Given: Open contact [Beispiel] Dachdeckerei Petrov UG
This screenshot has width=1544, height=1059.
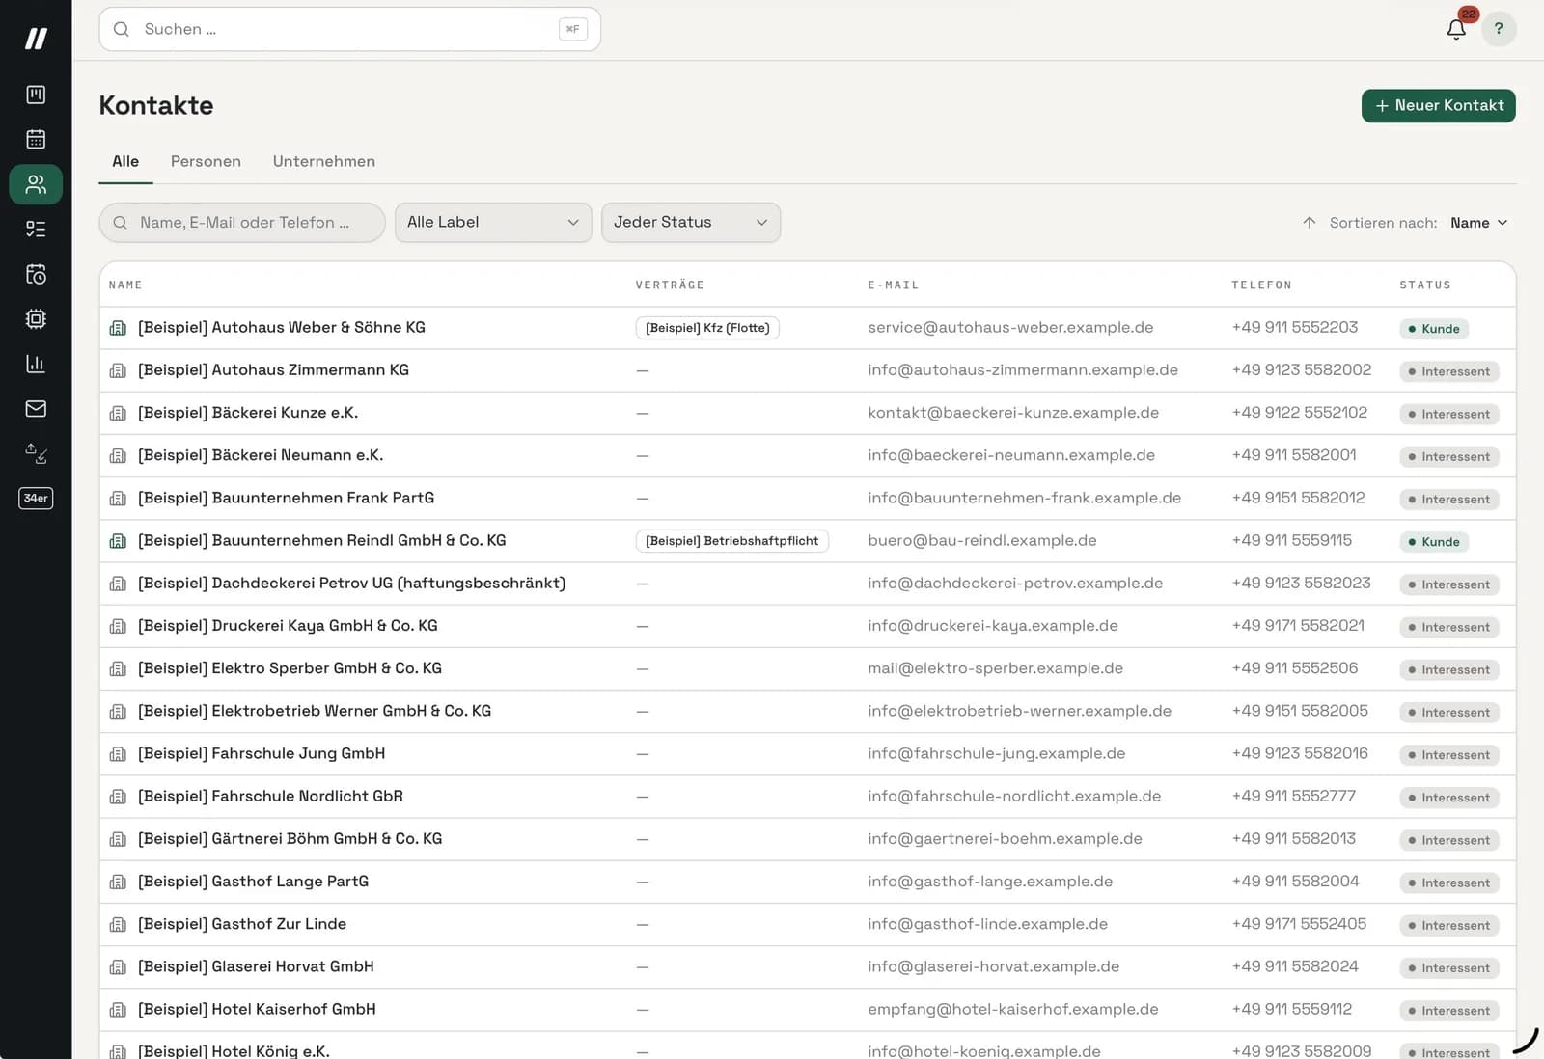Looking at the screenshot, I should [x=352, y=584].
